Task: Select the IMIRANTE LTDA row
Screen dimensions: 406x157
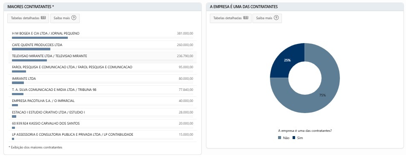Action: click(x=102, y=80)
